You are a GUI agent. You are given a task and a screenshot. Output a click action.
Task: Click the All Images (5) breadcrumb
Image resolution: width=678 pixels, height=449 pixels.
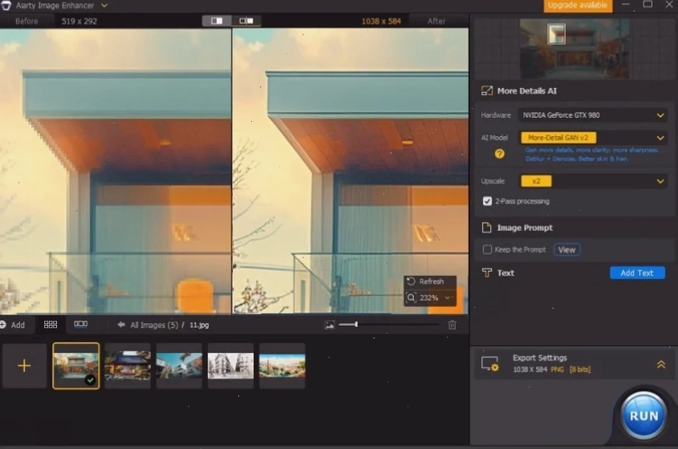pos(154,325)
